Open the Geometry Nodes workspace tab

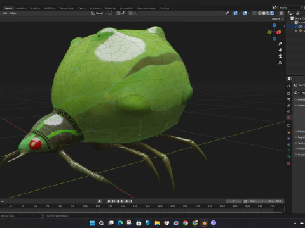click(x=146, y=8)
